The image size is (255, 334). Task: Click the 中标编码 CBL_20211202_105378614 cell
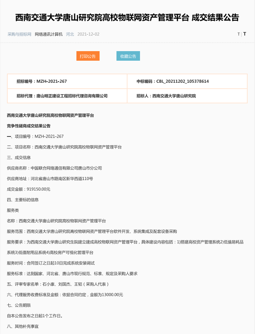187,81
